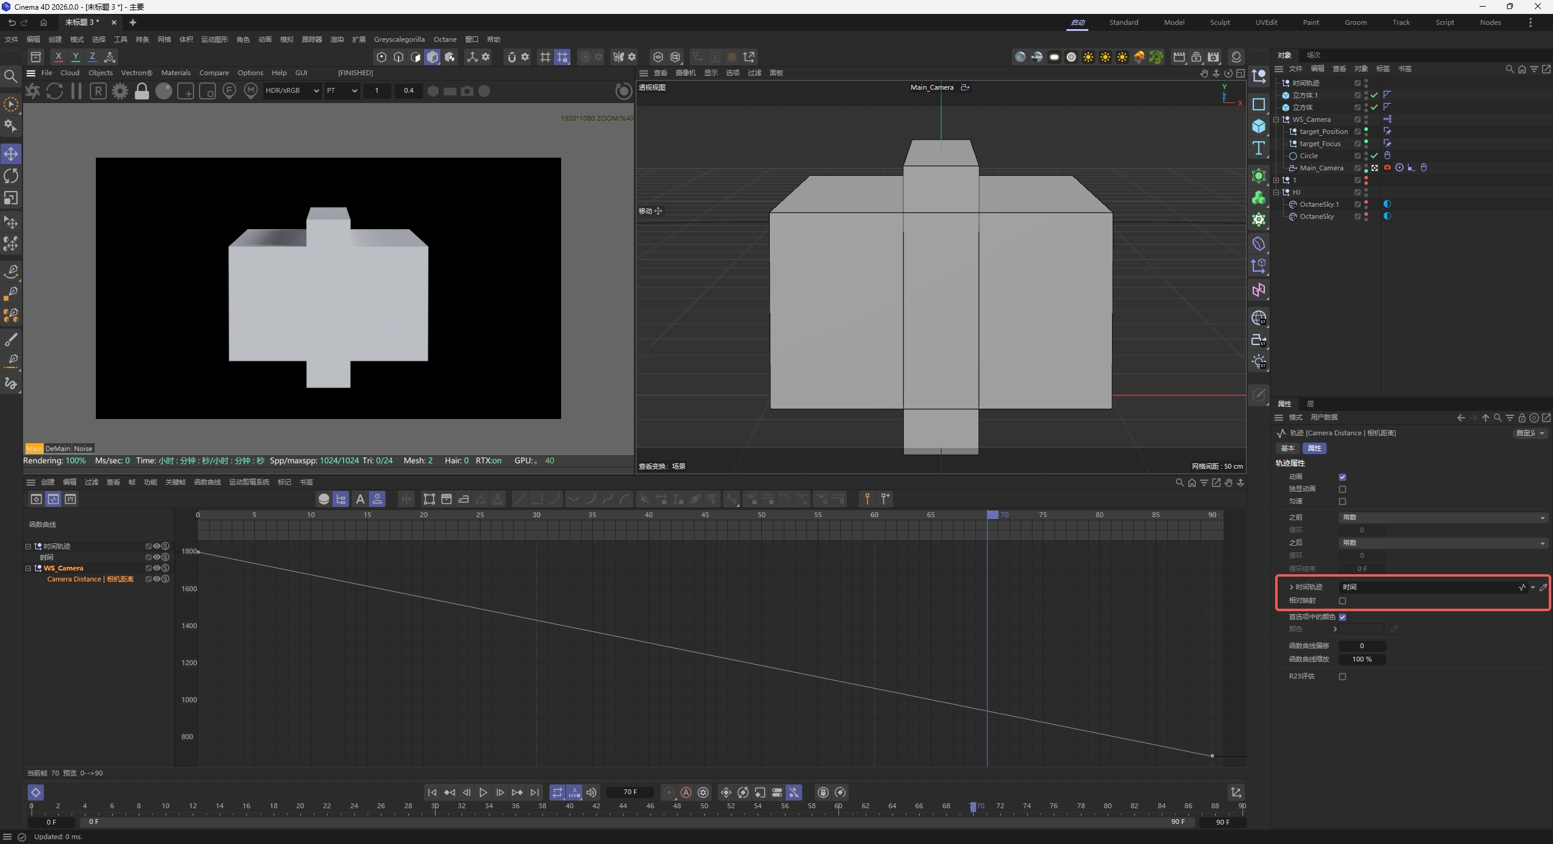Switch to the Sculpt layout tab
The image size is (1553, 844).
coord(1219,22)
